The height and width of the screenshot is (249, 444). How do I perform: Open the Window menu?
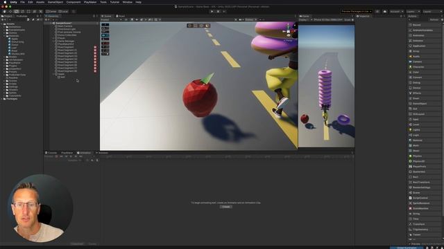pos(127,2)
